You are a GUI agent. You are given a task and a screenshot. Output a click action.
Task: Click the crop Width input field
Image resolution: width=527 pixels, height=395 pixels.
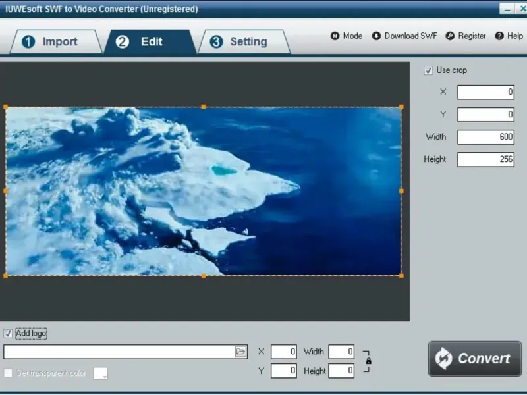(x=485, y=137)
